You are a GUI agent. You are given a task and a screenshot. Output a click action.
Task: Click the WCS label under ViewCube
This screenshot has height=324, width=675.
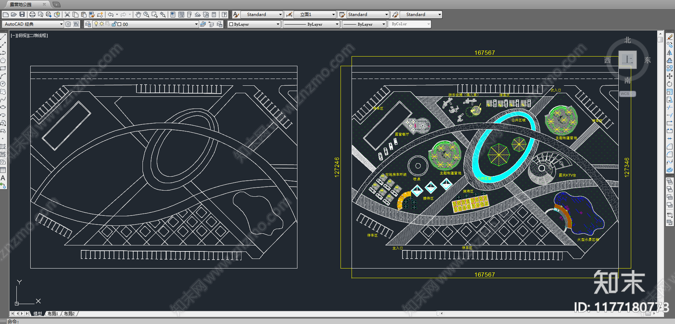coord(625,94)
